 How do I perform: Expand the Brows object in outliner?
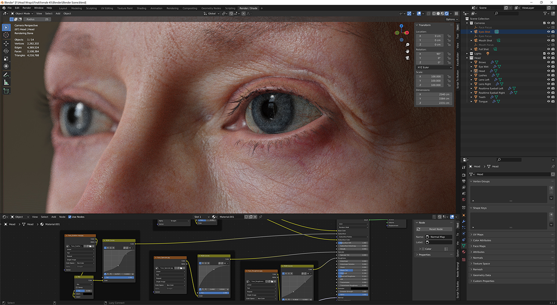point(472,62)
